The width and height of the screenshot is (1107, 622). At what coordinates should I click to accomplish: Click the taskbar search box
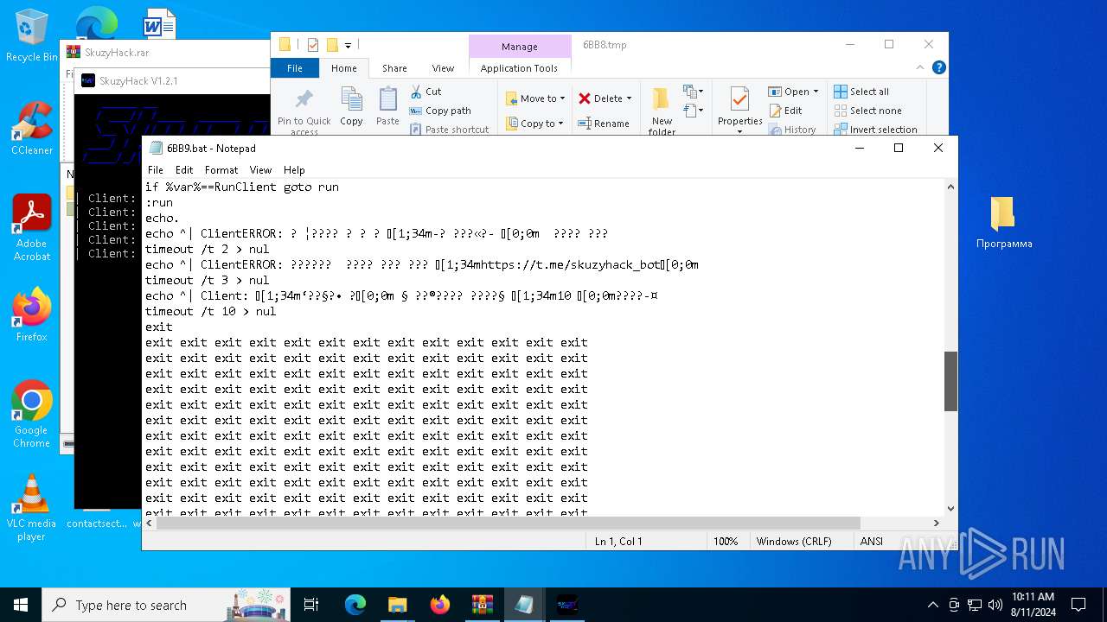(166, 605)
